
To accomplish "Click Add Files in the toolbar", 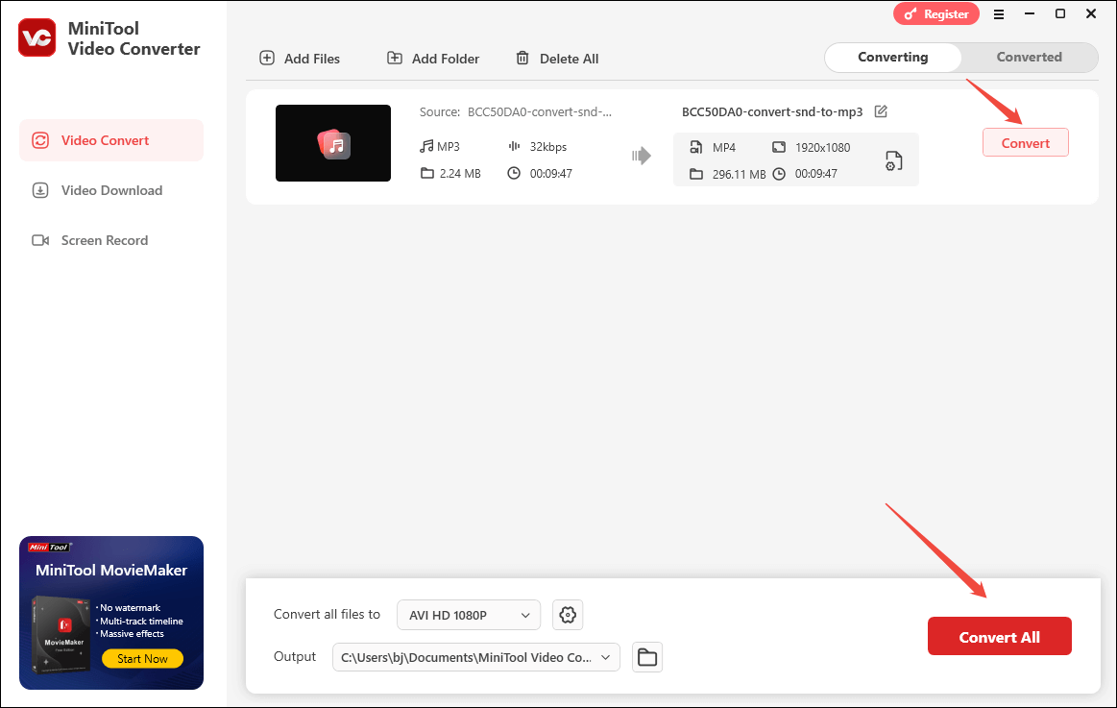I will tap(300, 59).
